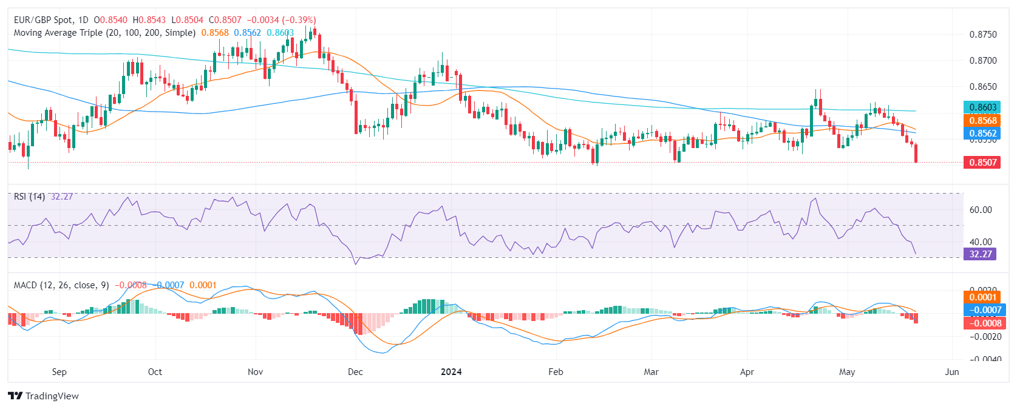The height and width of the screenshot is (409, 1017).
Task: Select the EUR/GBP Spot chart title
Action: (x=51, y=20)
